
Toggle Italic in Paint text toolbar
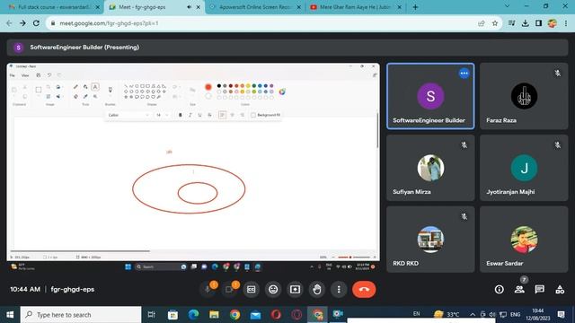(190, 115)
